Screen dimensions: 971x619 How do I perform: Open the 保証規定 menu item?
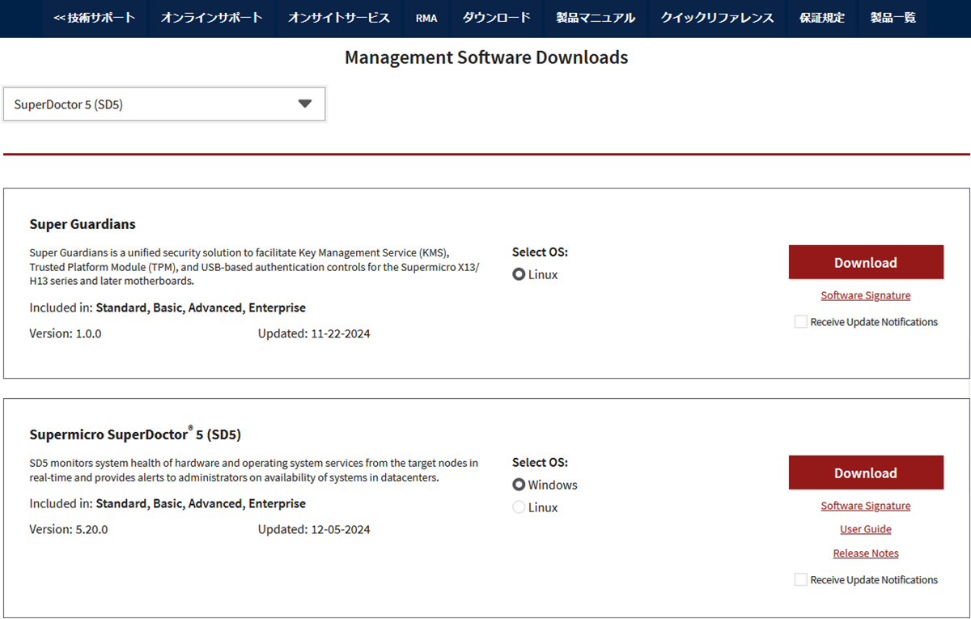822,18
